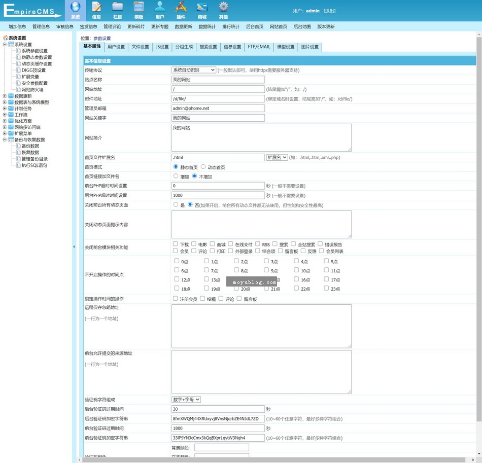The height and width of the screenshot is (463, 482).
Task: Select 是 for 关闭前台所有动态页面
Action: click(x=176, y=204)
